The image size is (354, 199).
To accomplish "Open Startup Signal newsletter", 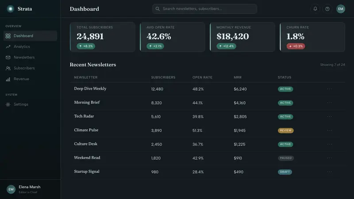I will point(87,172).
